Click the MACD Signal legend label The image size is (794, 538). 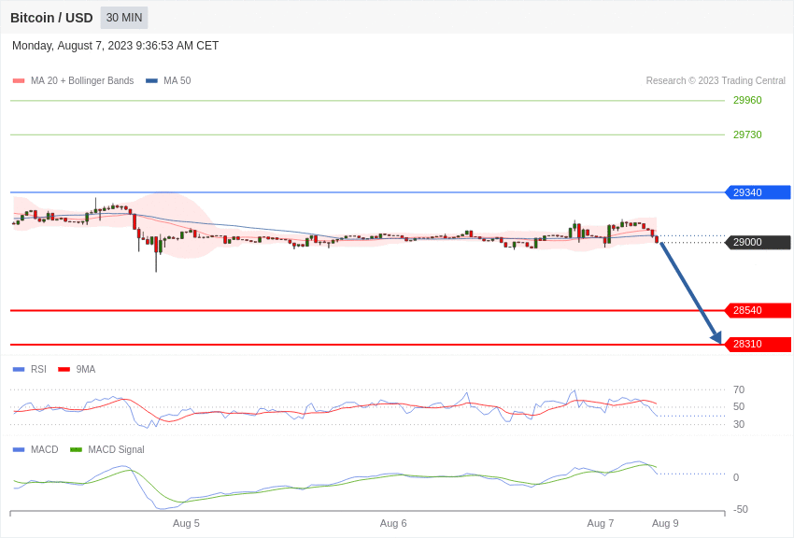click(x=116, y=449)
